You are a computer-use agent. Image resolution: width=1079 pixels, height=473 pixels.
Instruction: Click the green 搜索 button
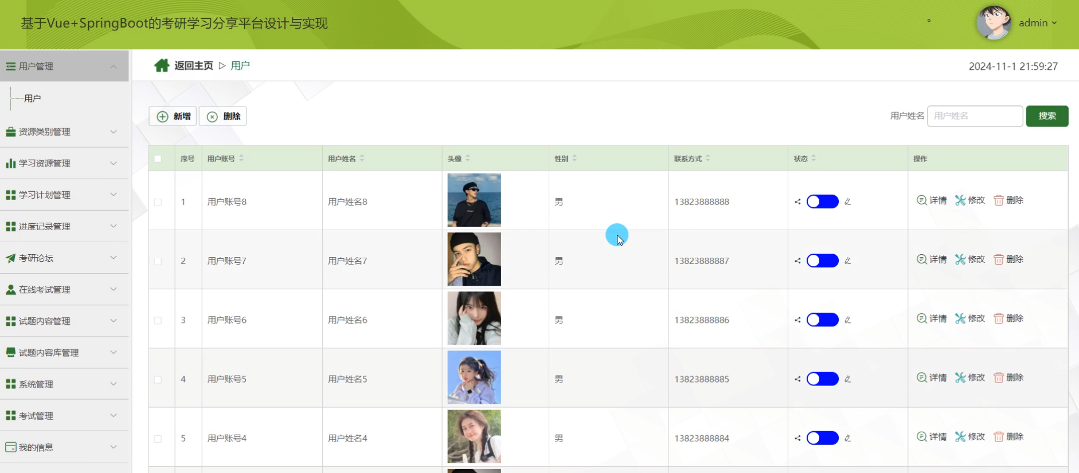[x=1047, y=116]
